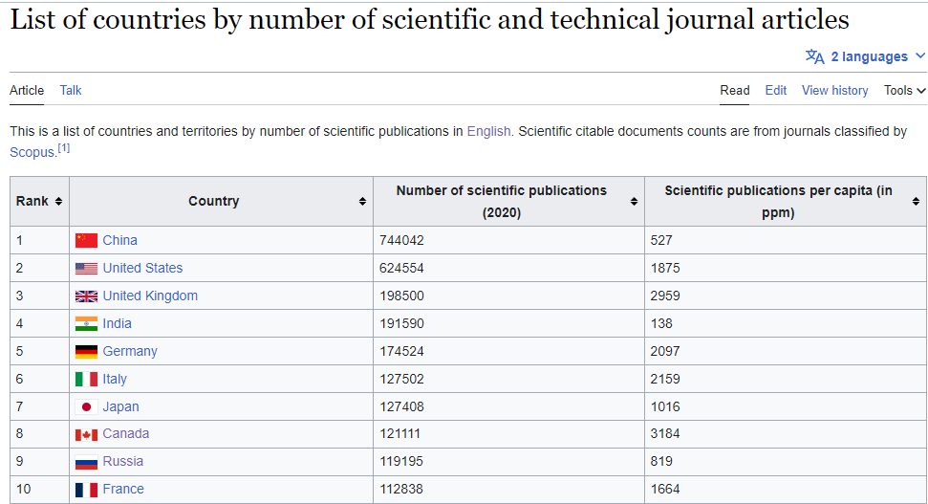Select the Read tab
This screenshot has height=504, width=928.
click(735, 91)
